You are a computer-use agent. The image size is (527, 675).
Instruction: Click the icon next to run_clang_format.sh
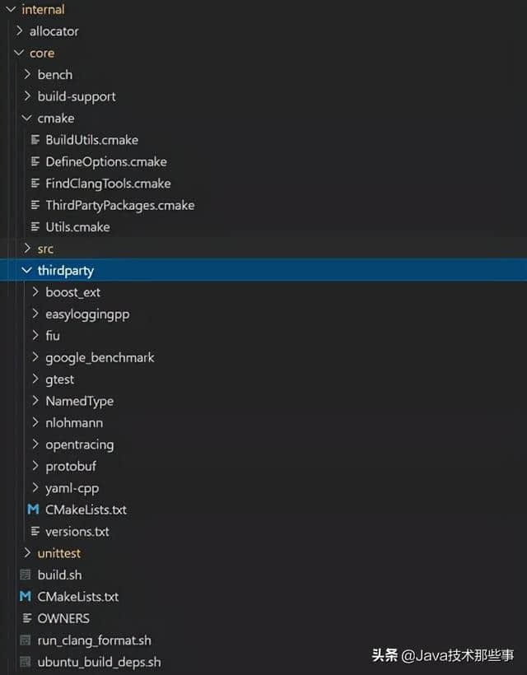point(26,640)
